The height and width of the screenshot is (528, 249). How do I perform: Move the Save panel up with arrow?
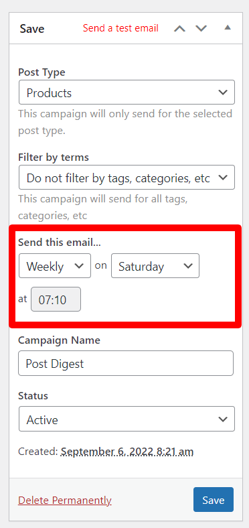pyautogui.click(x=179, y=29)
